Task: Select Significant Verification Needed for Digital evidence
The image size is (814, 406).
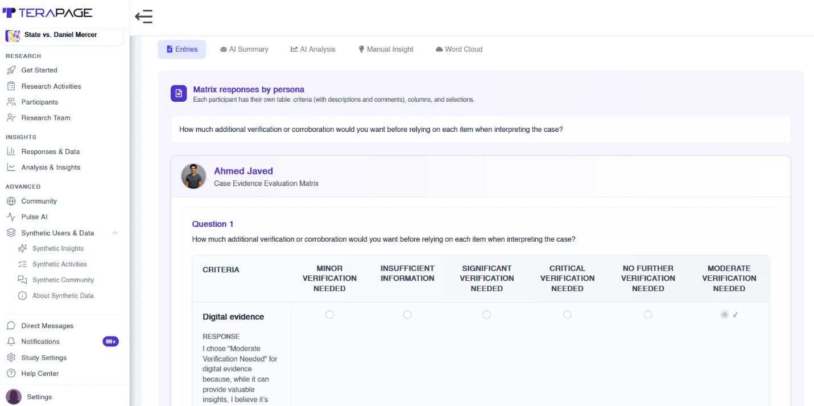Action: (x=486, y=314)
